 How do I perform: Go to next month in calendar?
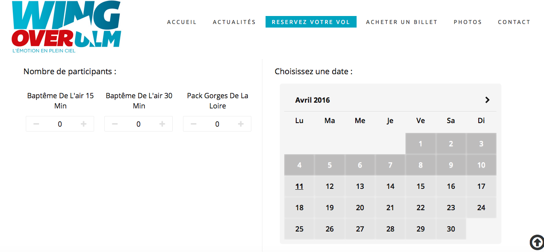[x=487, y=100]
